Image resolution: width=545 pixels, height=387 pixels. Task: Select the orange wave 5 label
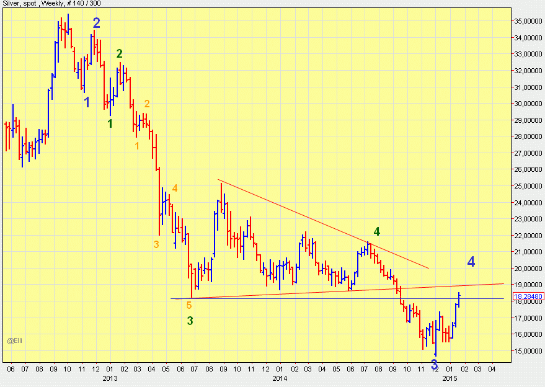pyautogui.click(x=189, y=305)
